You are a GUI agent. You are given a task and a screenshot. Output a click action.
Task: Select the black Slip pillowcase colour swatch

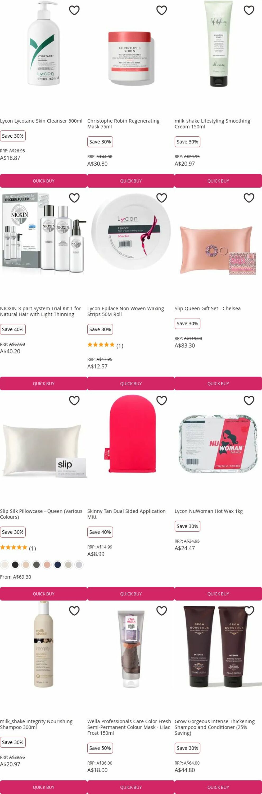click(15, 565)
